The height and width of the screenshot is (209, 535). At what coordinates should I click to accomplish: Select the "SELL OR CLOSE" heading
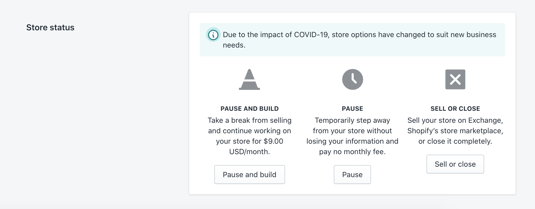coord(455,109)
